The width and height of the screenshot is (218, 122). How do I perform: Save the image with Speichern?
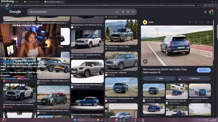point(194,78)
